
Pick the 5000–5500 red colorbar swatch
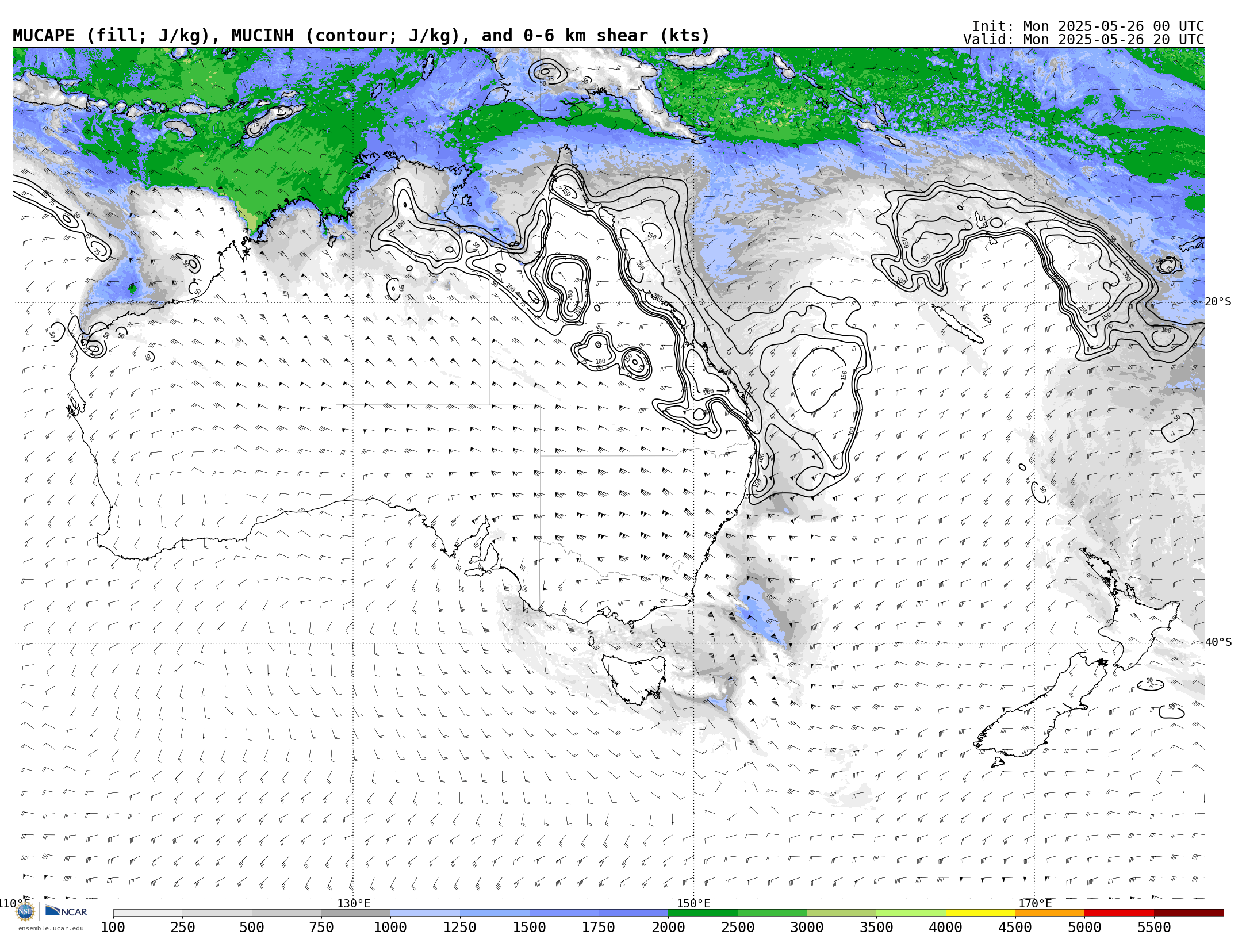1119,913
